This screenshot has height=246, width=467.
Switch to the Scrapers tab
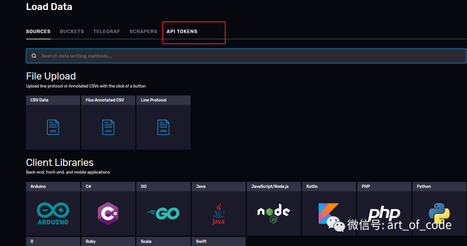[143, 31]
